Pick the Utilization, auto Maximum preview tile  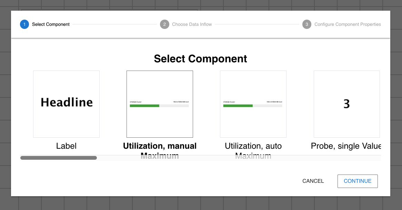coord(253,86)
